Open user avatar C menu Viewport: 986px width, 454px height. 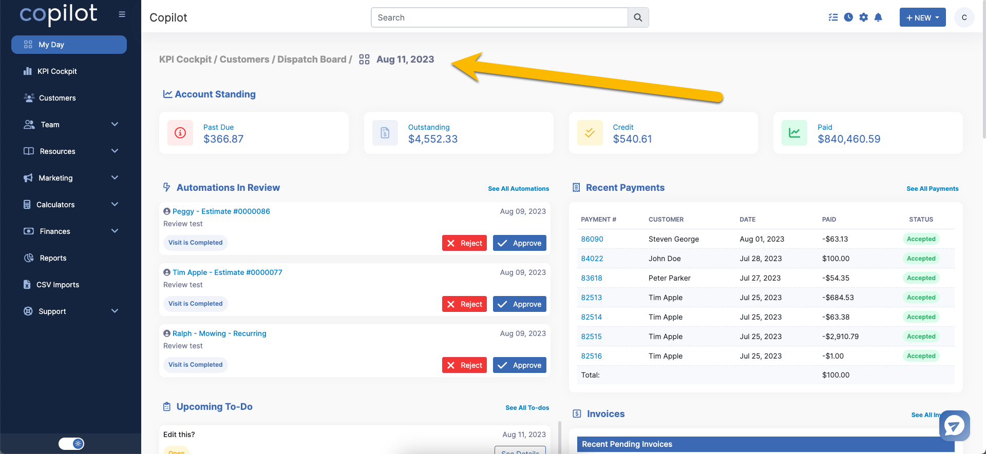point(964,17)
